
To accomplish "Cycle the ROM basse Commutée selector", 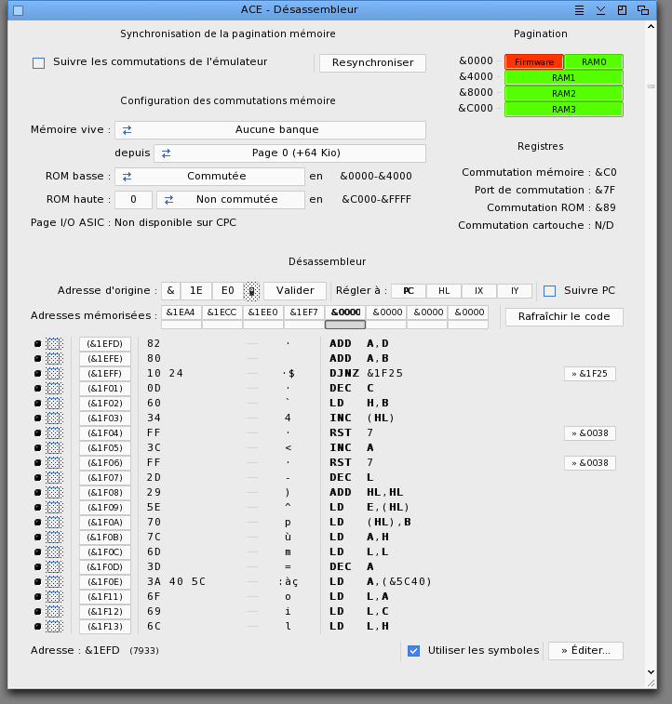I will tap(209, 177).
